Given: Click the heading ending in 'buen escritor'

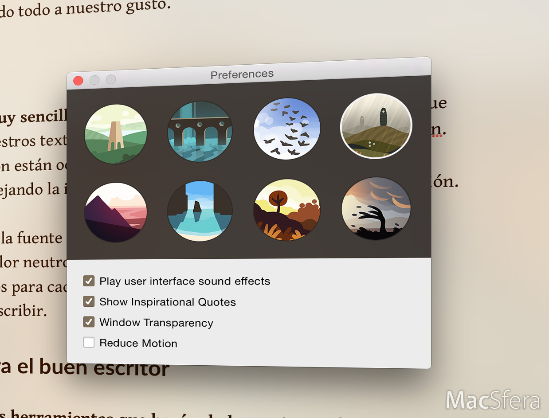Looking at the screenshot, I should [84, 367].
